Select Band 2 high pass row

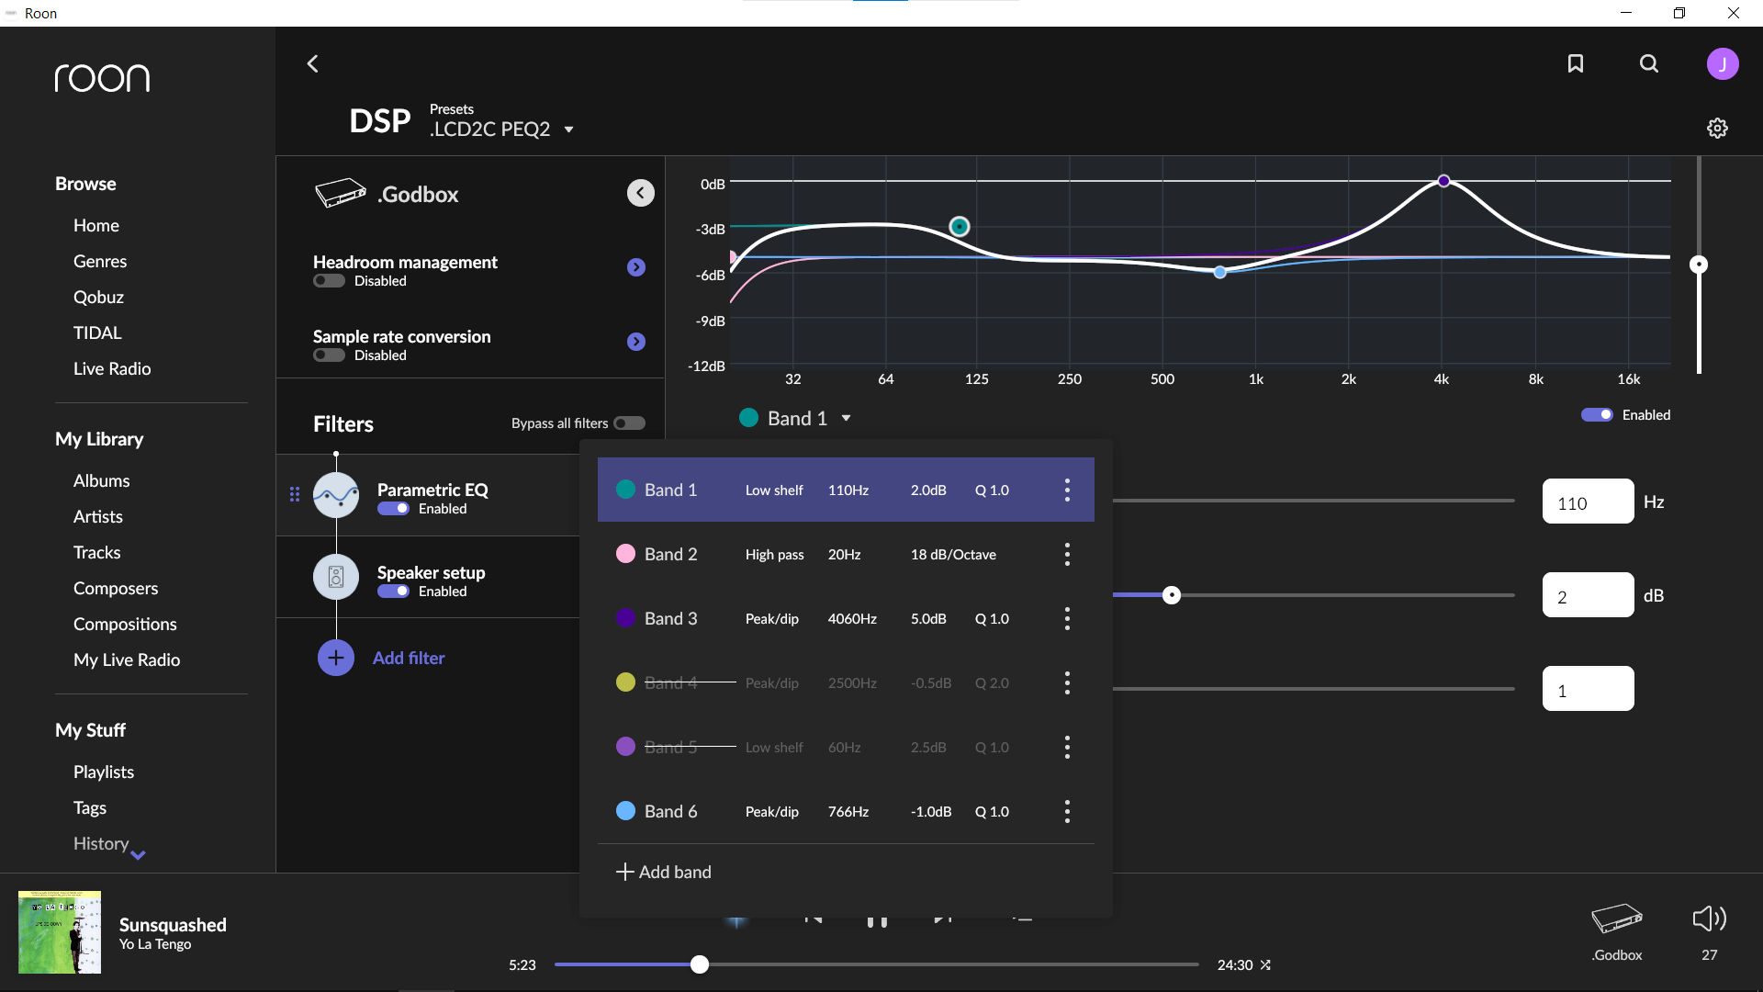(846, 554)
